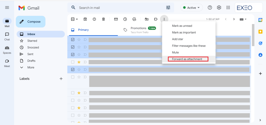Click the search magnifier icon
The width and height of the screenshot is (266, 125).
click(x=73, y=8)
